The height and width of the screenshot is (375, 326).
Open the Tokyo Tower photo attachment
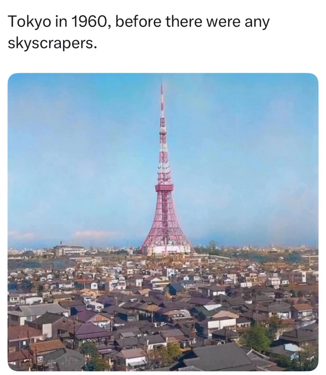click(x=163, y=222)
